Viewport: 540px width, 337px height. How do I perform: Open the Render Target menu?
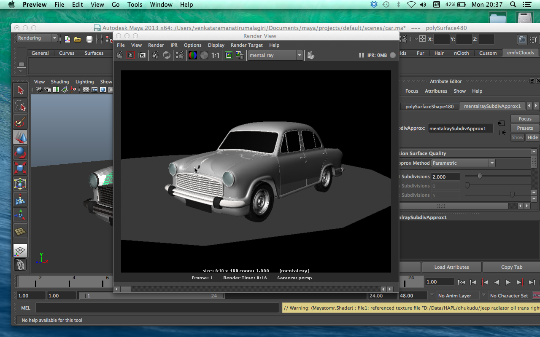[246, 45]
